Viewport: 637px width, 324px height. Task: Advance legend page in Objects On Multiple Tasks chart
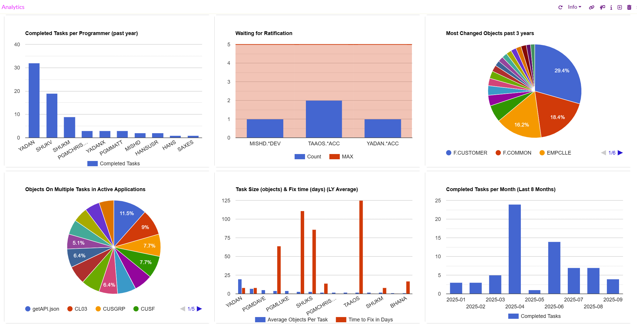[x=199, y=309]
